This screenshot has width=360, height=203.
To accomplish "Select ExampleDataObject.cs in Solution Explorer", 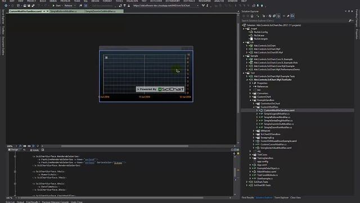I will coord(268,168).
